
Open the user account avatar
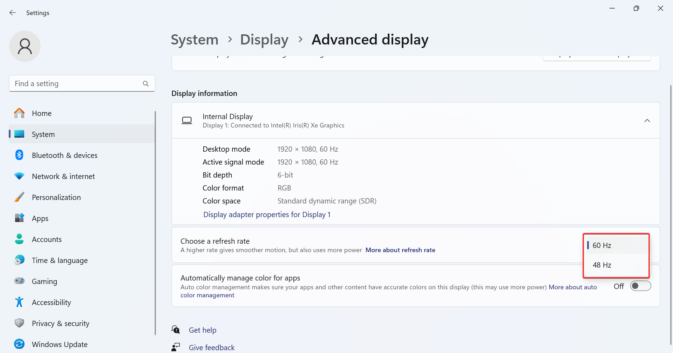(25, 46)
